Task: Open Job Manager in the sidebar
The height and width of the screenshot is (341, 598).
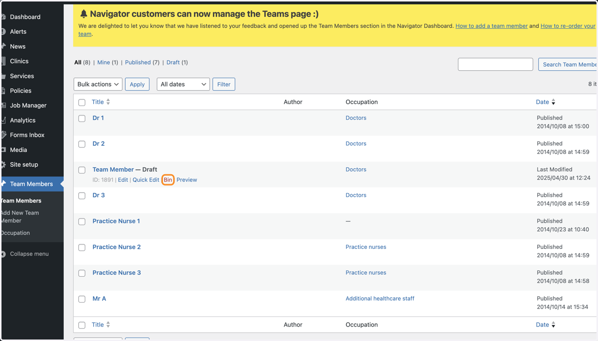Action: [x=28, y=106]
